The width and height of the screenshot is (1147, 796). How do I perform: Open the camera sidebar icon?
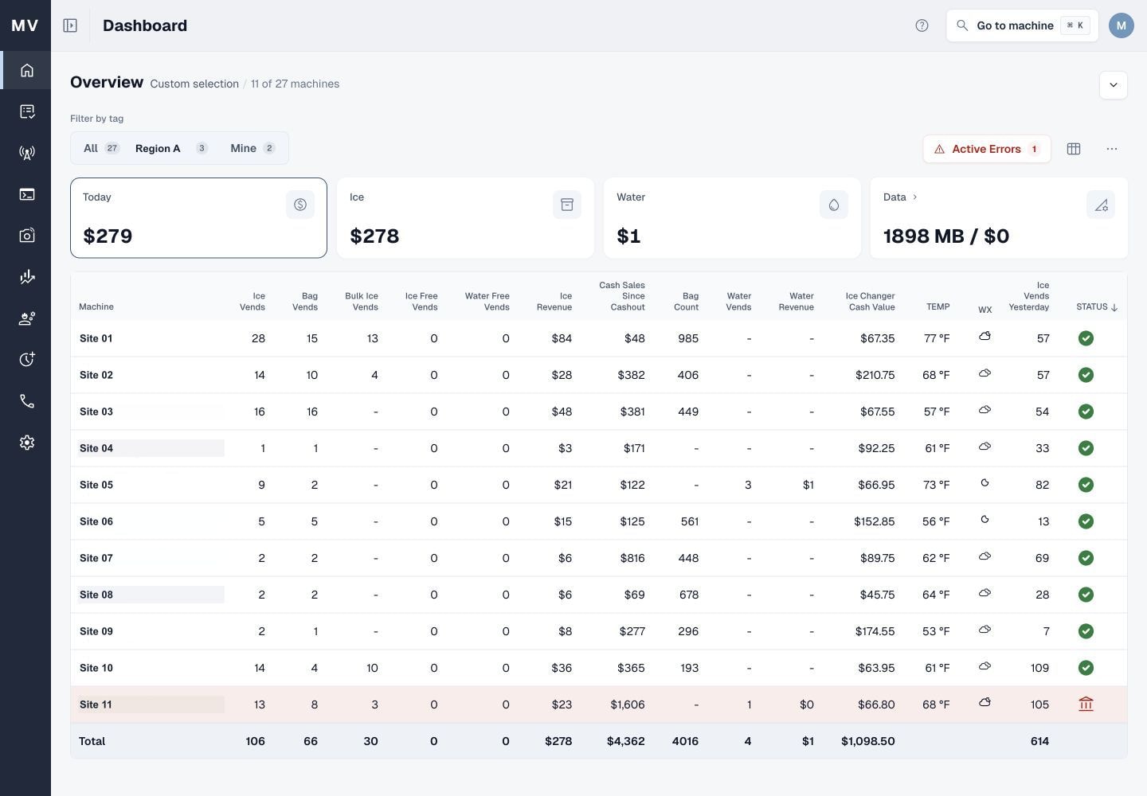pos(27,236)
